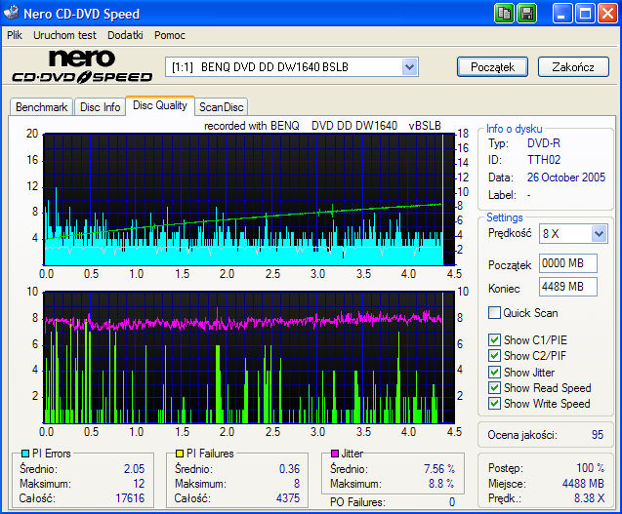Click the date 26 October 2005
The image size is (622, 514).
(566, 178)
